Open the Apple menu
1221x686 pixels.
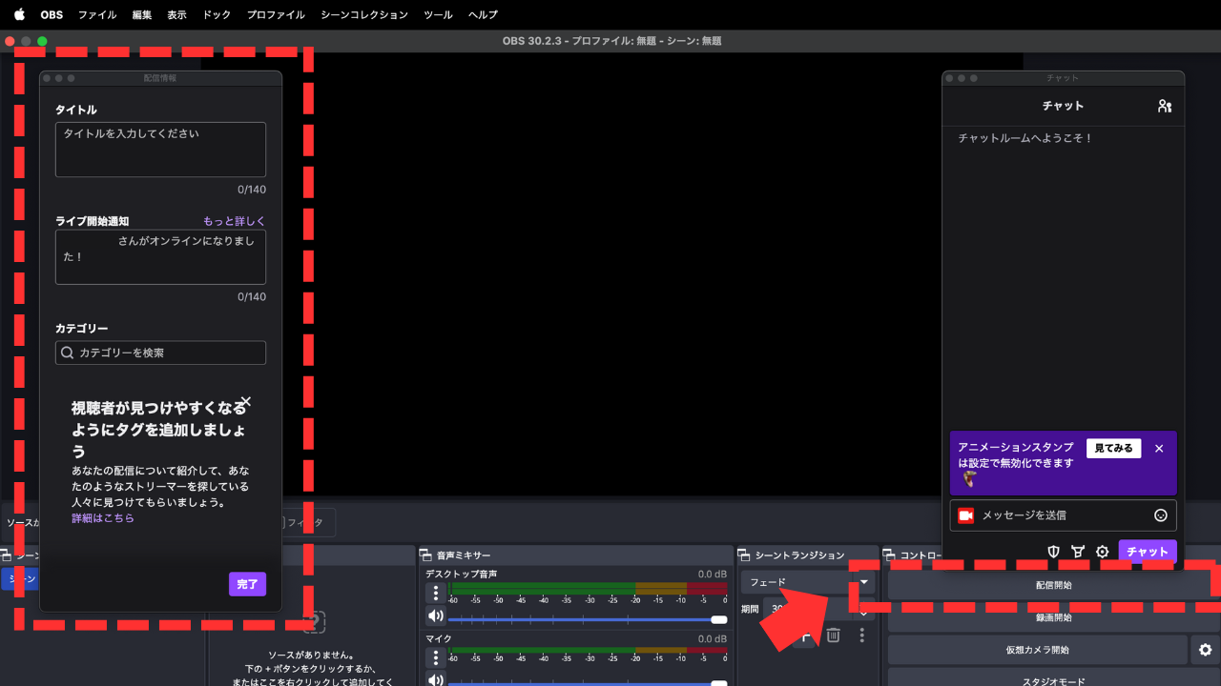(19, 14)
